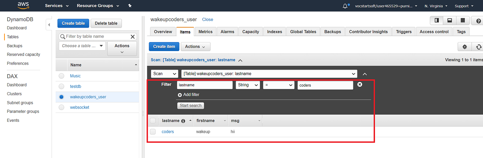Switch to full-panel layout icon
Viewport: 483px width, 158px height.
click(x=463, y=20)
